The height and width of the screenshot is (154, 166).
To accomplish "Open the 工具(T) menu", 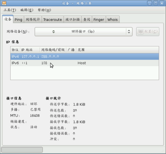I will point(10,10).
